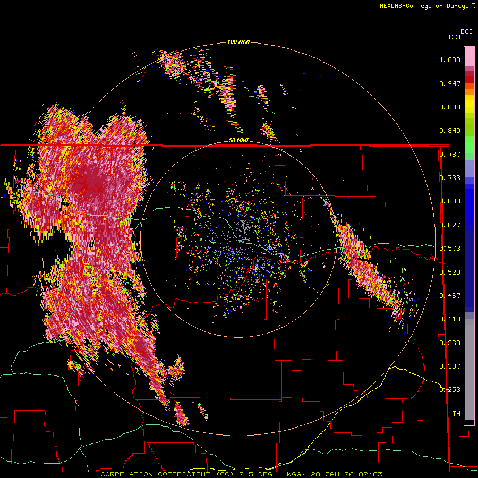Click the 0.787 value on color scale
The height and width of the screenshot is (478, 478).
450,154
